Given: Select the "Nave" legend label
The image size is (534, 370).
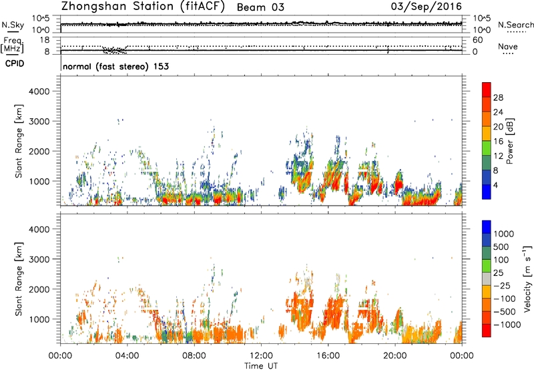Looking at the screenshot, I should tap(508, 46).
